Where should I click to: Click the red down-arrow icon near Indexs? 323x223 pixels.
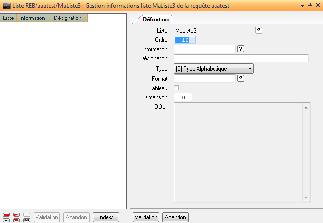pos(17,220)
